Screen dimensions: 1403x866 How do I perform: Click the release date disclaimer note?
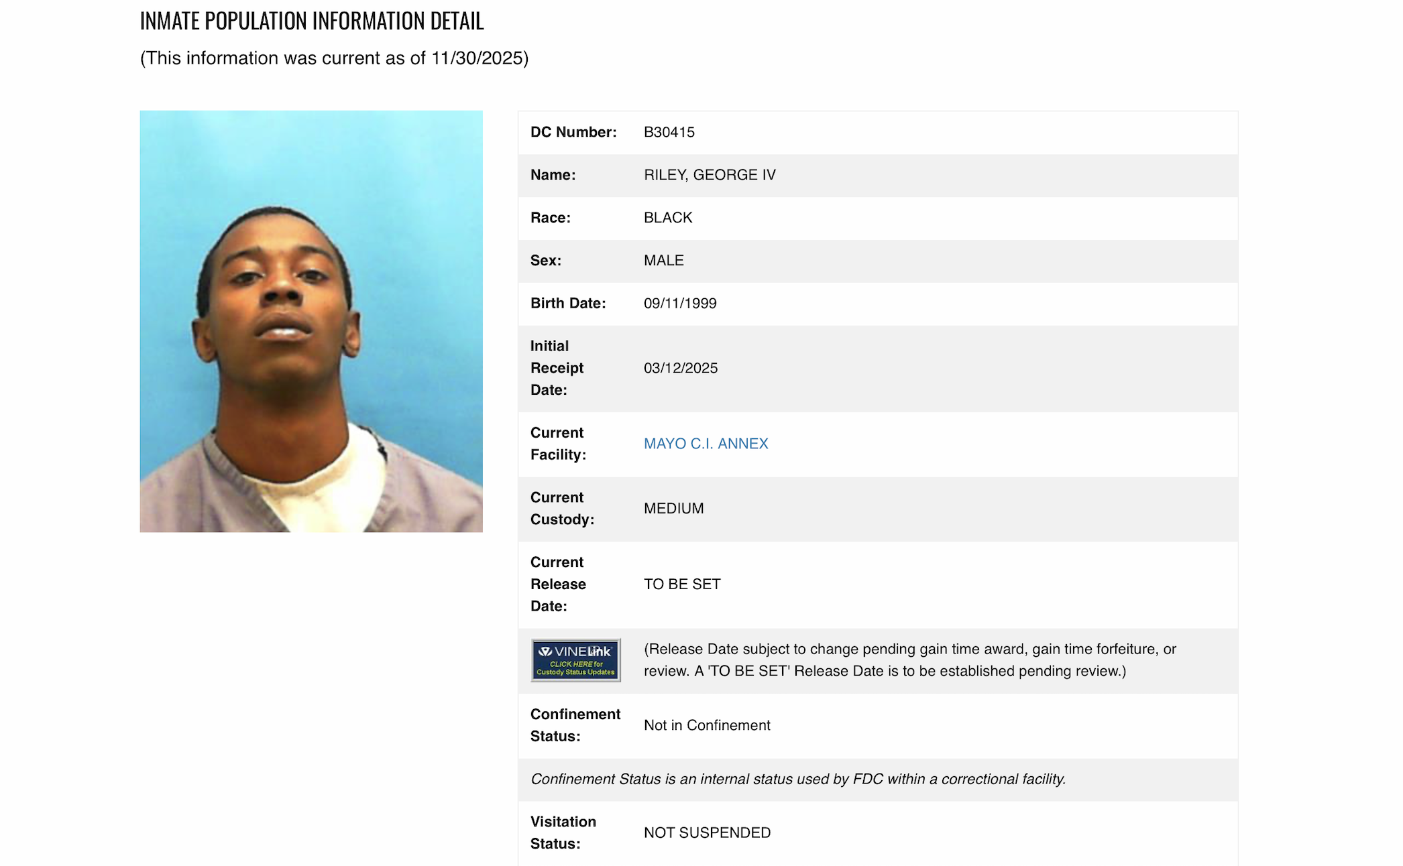point(910,660)
